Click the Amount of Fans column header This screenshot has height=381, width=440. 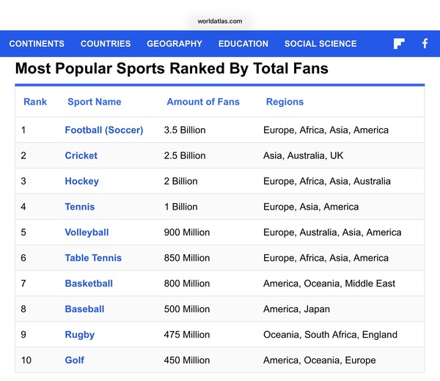(x=203, y=102)
